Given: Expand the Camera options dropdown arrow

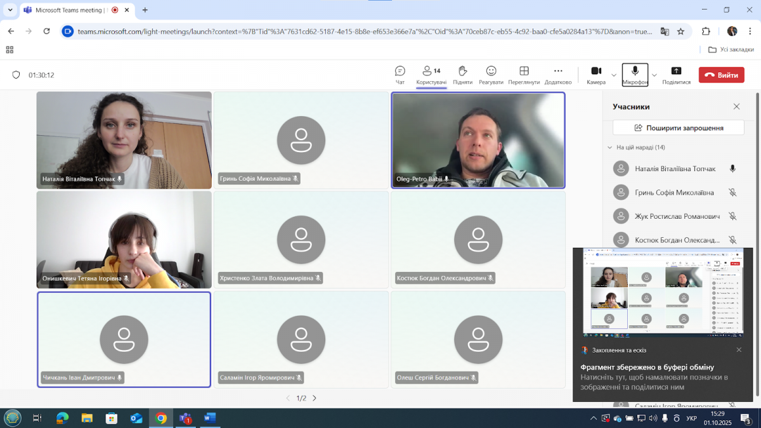Looking at the screenshot, I should [614, 75].
